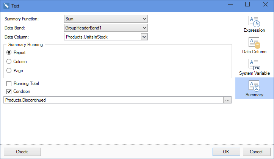
Task: Select the Report radio button
Action: click(x=9, y=52)
